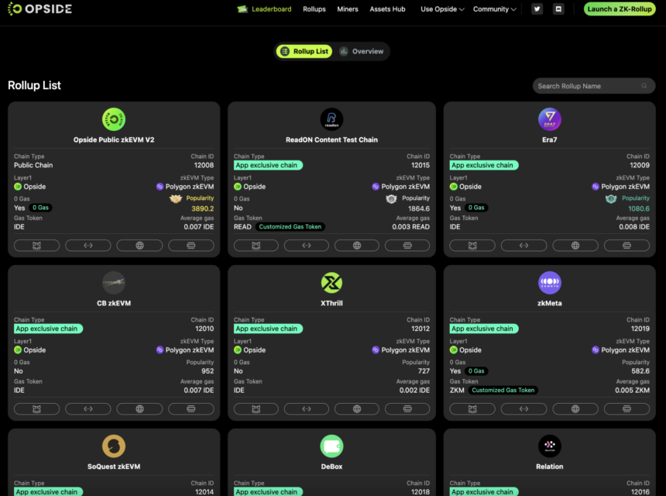
Task: Click the card icon on Era7 card
Action: click(x=627, y=245)
